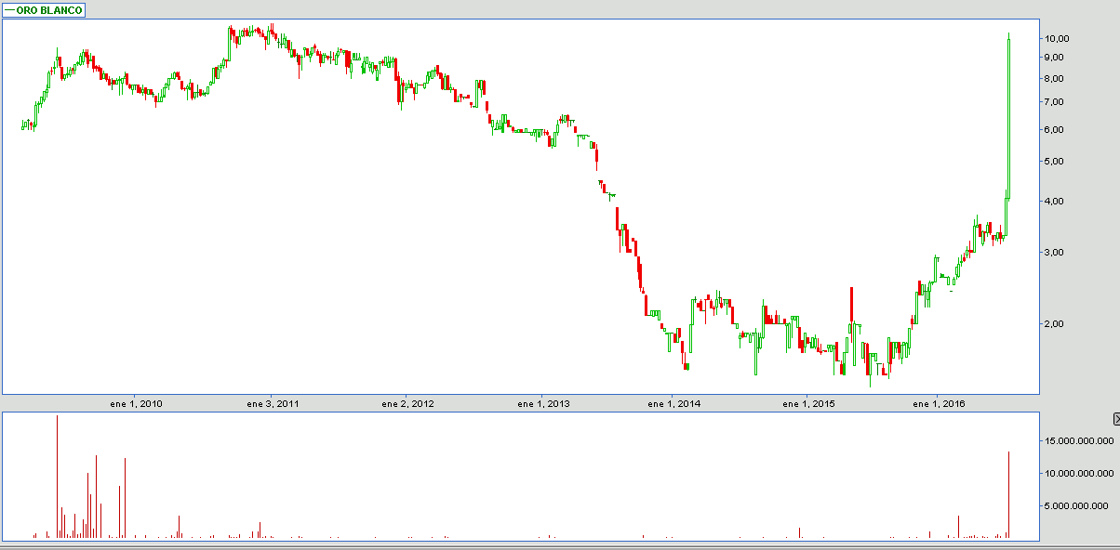Select the ene 1, 2015 date label

[808, 404]
